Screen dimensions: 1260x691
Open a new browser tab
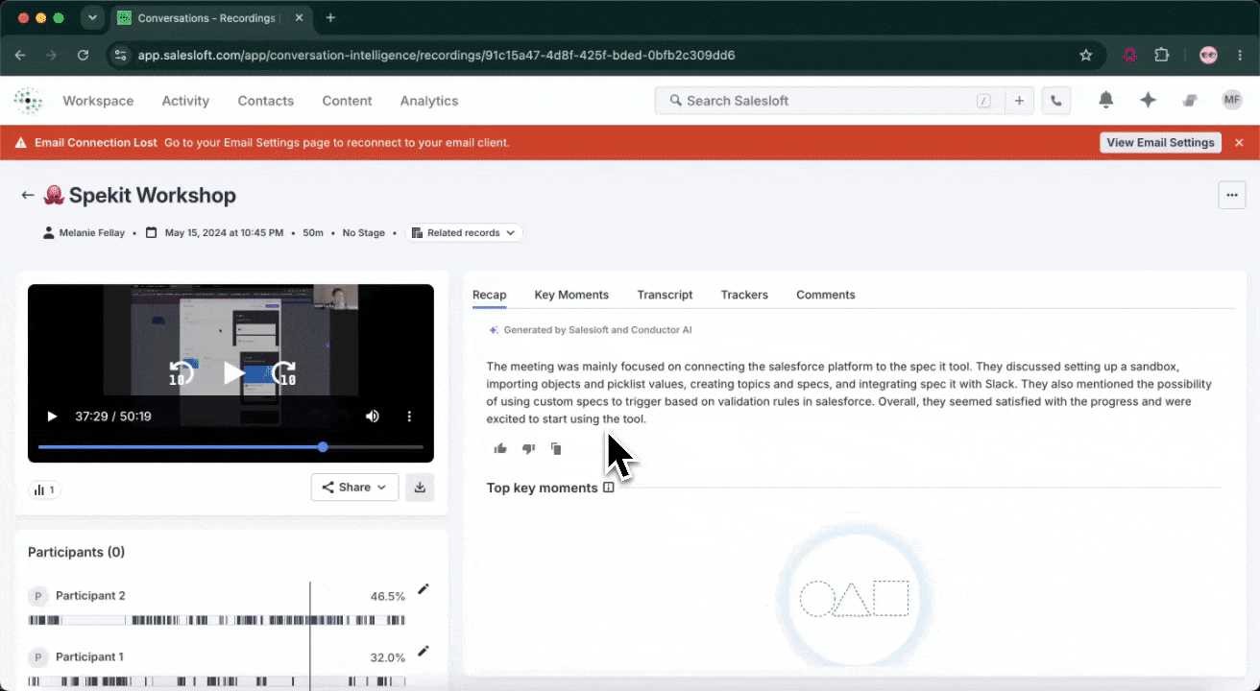[330, 17]
